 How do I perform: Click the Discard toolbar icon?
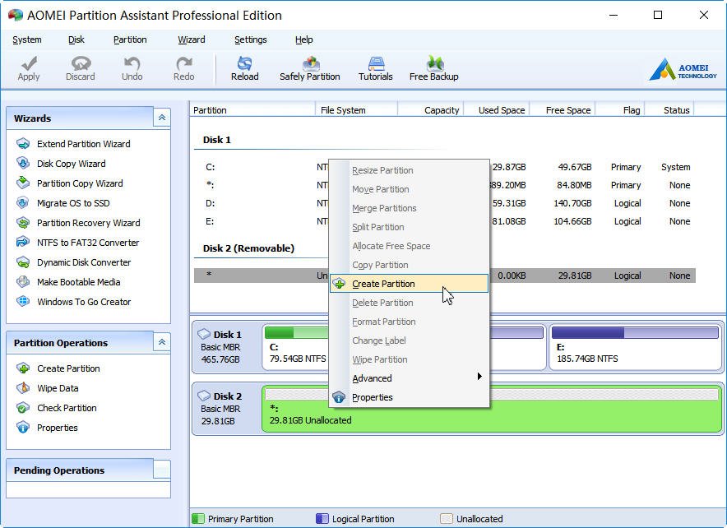(x=81, y=63)
